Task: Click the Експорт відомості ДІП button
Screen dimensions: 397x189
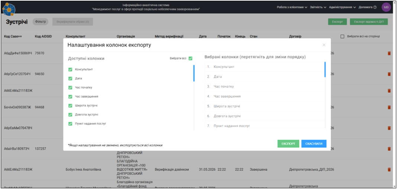Action: 369,22
